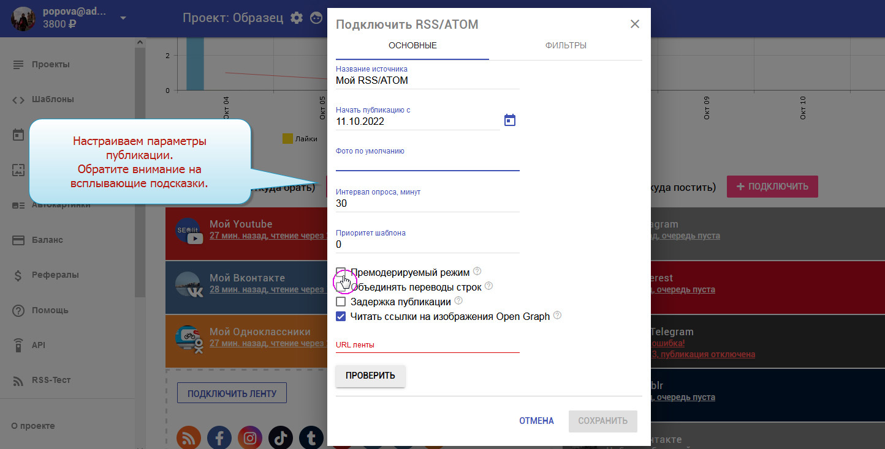Image resolution: width=885 pixels, height=449 pixels.
Task: Enable the Задержка публикации checkbox
Action: click(x=341, y=302)
